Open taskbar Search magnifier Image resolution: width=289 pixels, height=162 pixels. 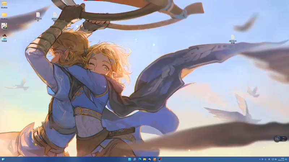tap(134, 159)
